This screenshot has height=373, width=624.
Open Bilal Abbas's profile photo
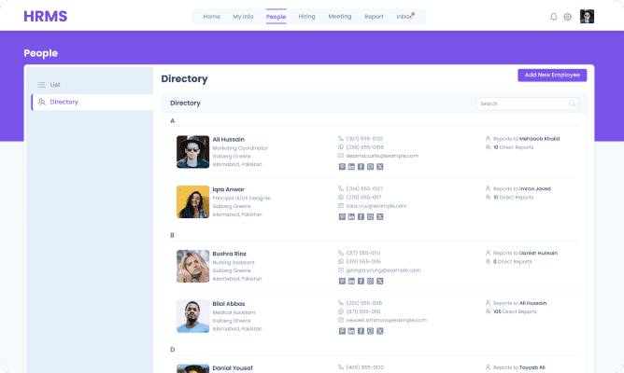[192, 316]
